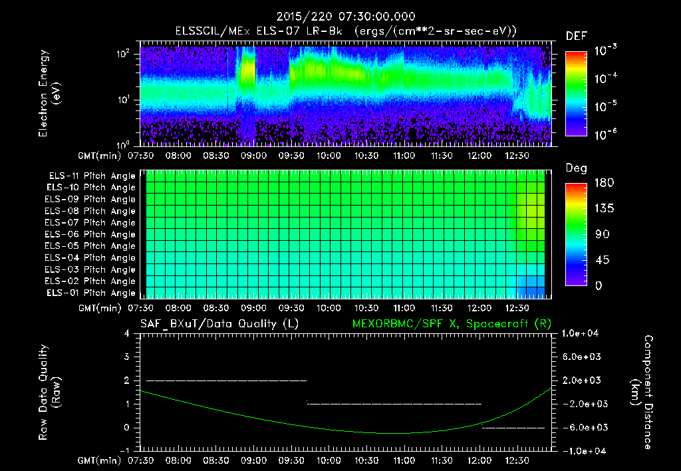Click the data quality line segment at level 0
Image resolution: width=681 pixels, height=471 pixels.
pyautogui.click(x=513, y=428)
